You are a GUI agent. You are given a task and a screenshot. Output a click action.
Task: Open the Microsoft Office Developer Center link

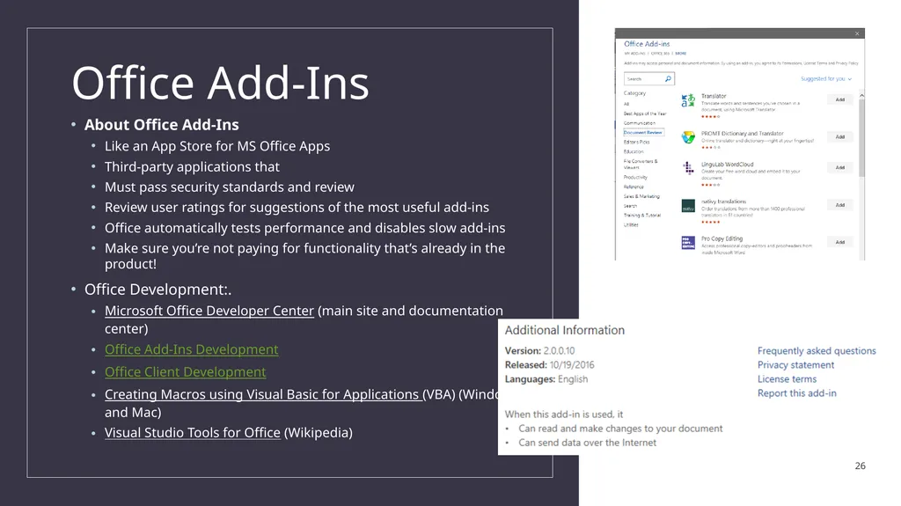tap(209, 311)
